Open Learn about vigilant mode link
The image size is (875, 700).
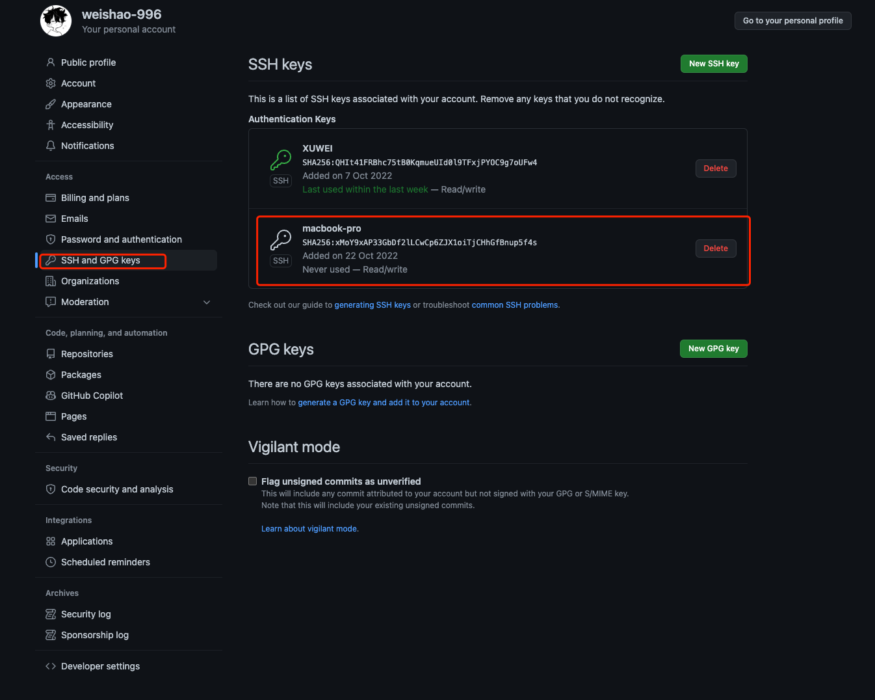(309, 529)
